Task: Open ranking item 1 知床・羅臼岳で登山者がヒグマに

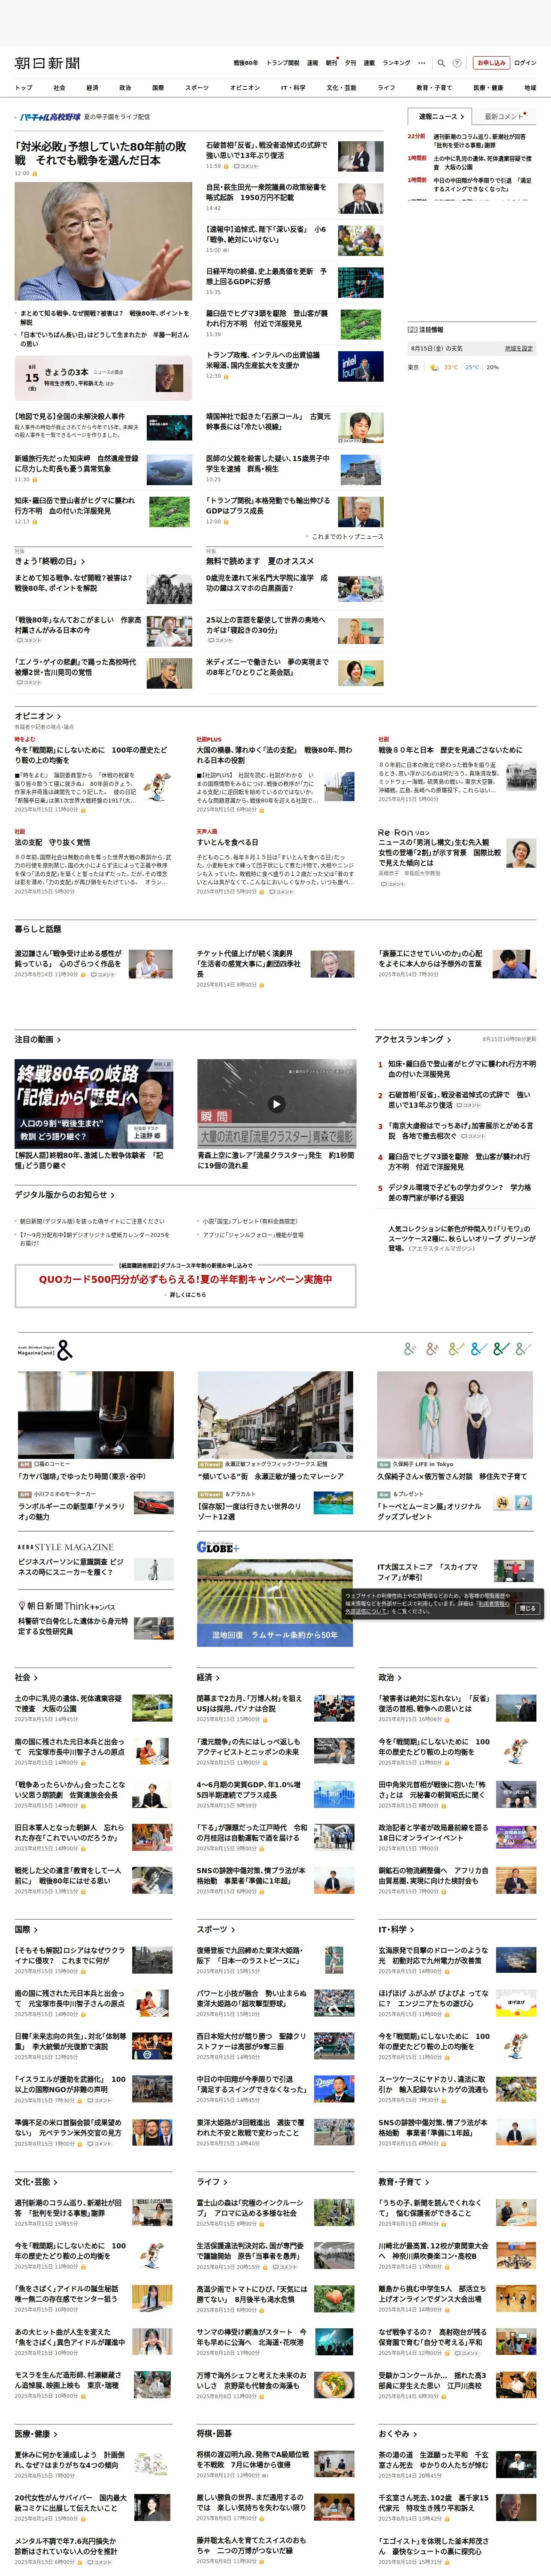Action: click(x=462, y=1069)
